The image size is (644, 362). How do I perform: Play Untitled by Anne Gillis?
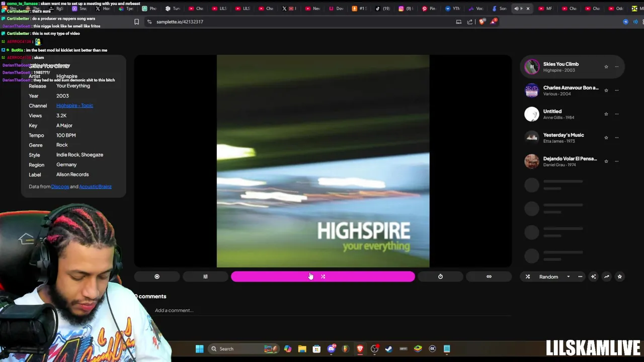pyautogui.click(x=532, y=114)
